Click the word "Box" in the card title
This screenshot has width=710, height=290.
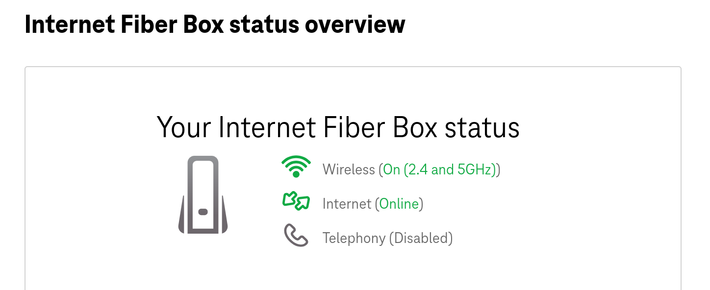pyautogui.click(x=415, y=127)
